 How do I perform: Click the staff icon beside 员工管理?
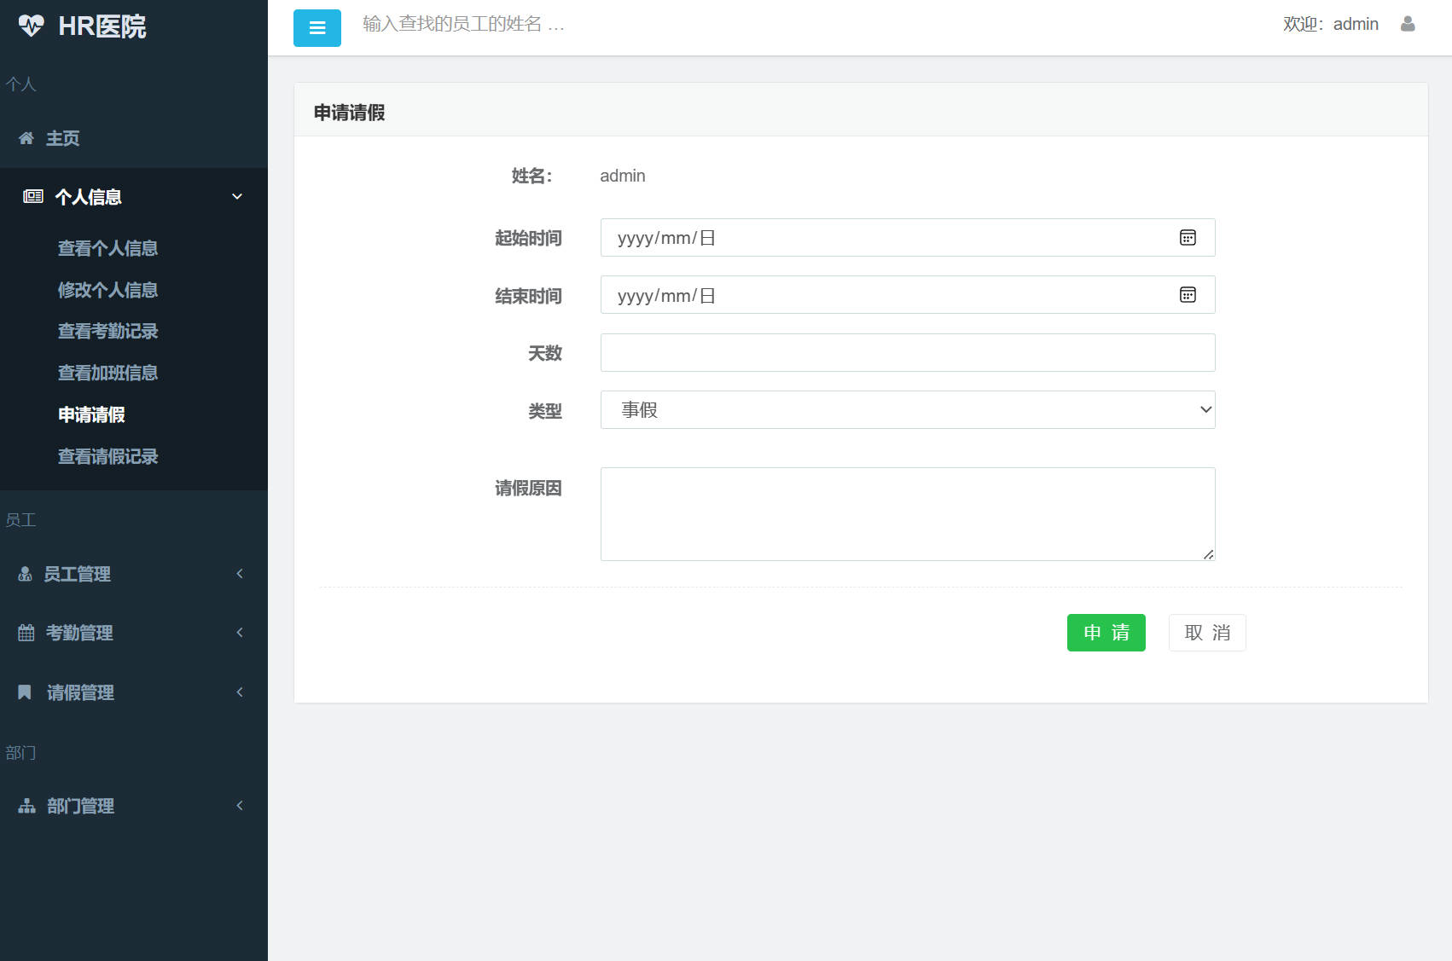(x=26, y=574)
